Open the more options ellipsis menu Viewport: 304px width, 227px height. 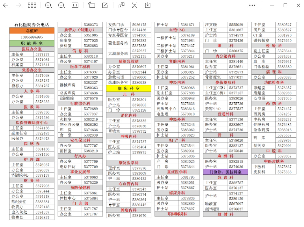(252, 5)
